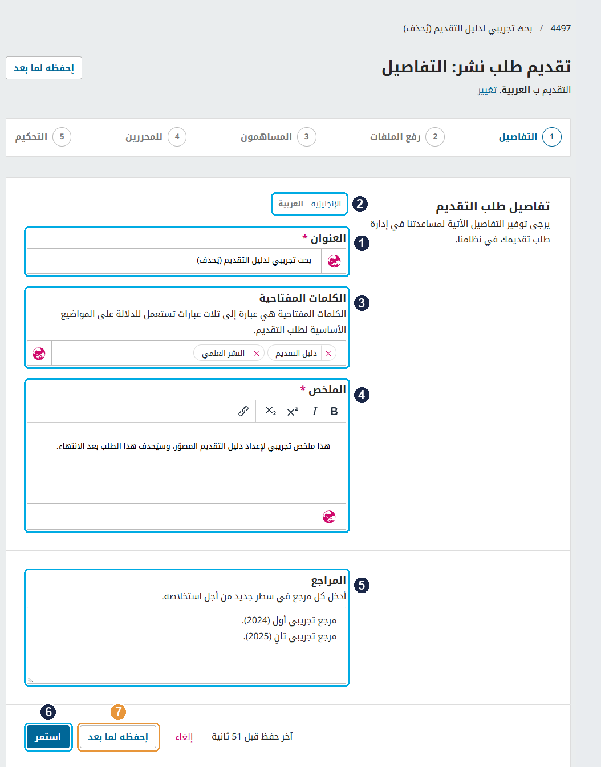The width and height of the screenshot is (601, 767).
Task: Click the 'تفاصيل طلب التقديم' section heading
Action: 493,206
